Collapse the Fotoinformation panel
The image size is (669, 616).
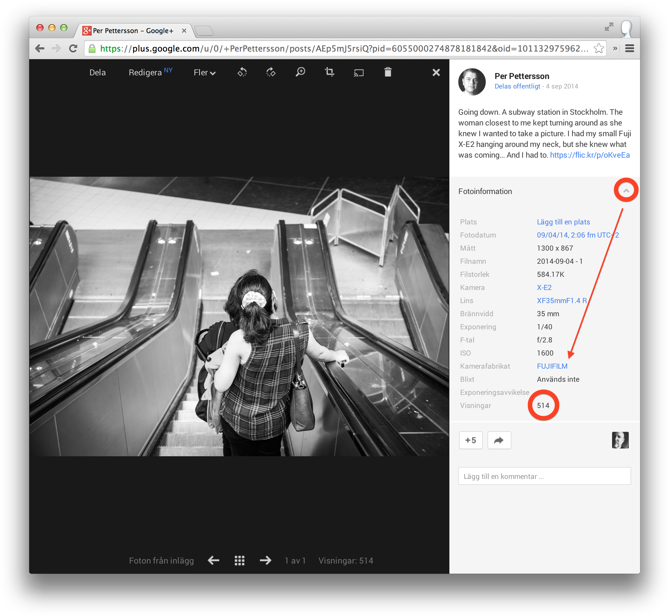click(626, 190)
